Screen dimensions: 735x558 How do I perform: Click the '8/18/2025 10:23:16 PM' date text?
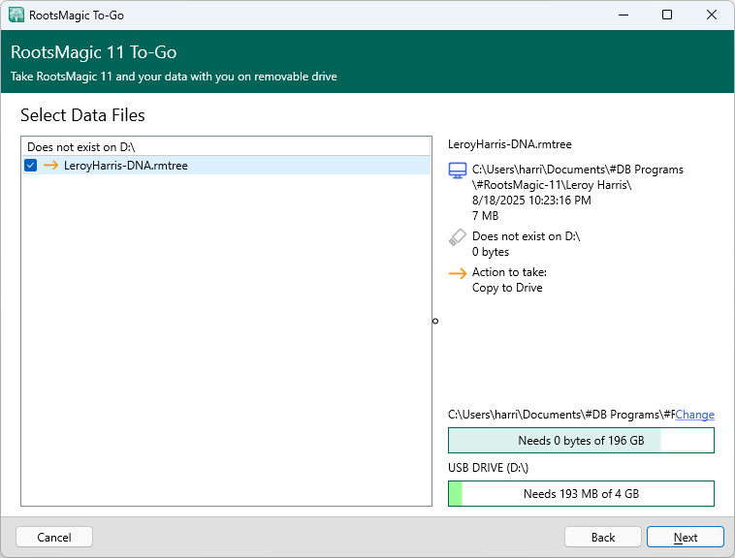pos(531,201)
